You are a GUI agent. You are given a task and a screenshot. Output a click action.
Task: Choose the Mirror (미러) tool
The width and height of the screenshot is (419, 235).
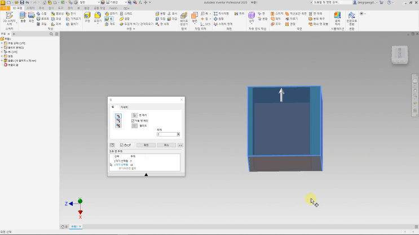[240, 13]
